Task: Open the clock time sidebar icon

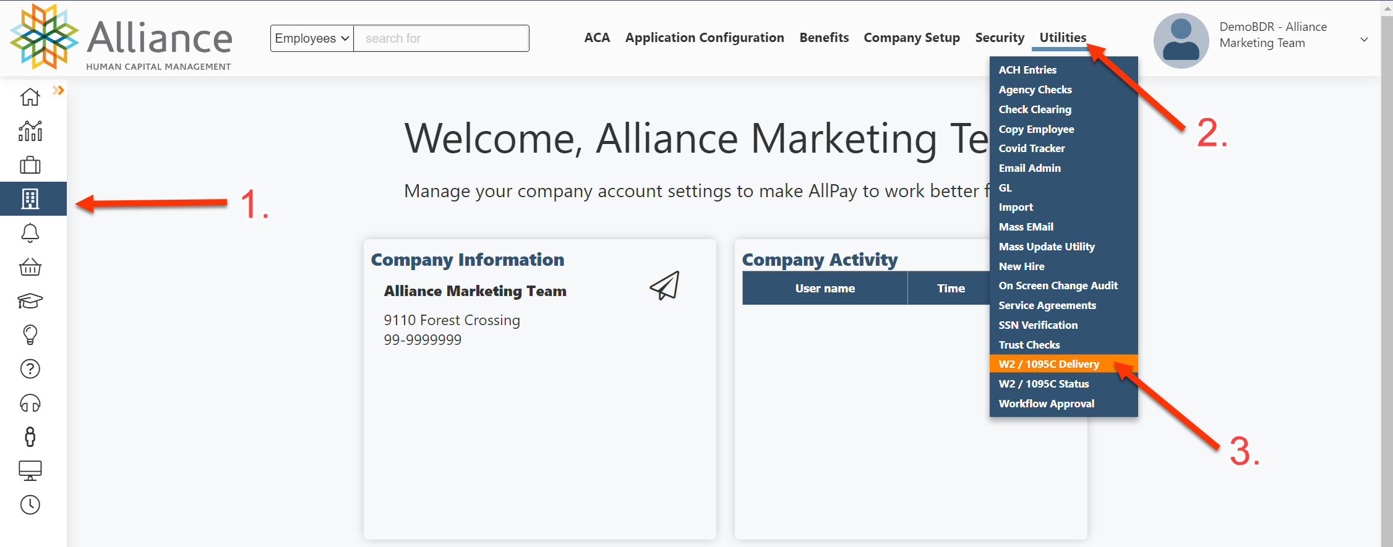Action: 30,505
